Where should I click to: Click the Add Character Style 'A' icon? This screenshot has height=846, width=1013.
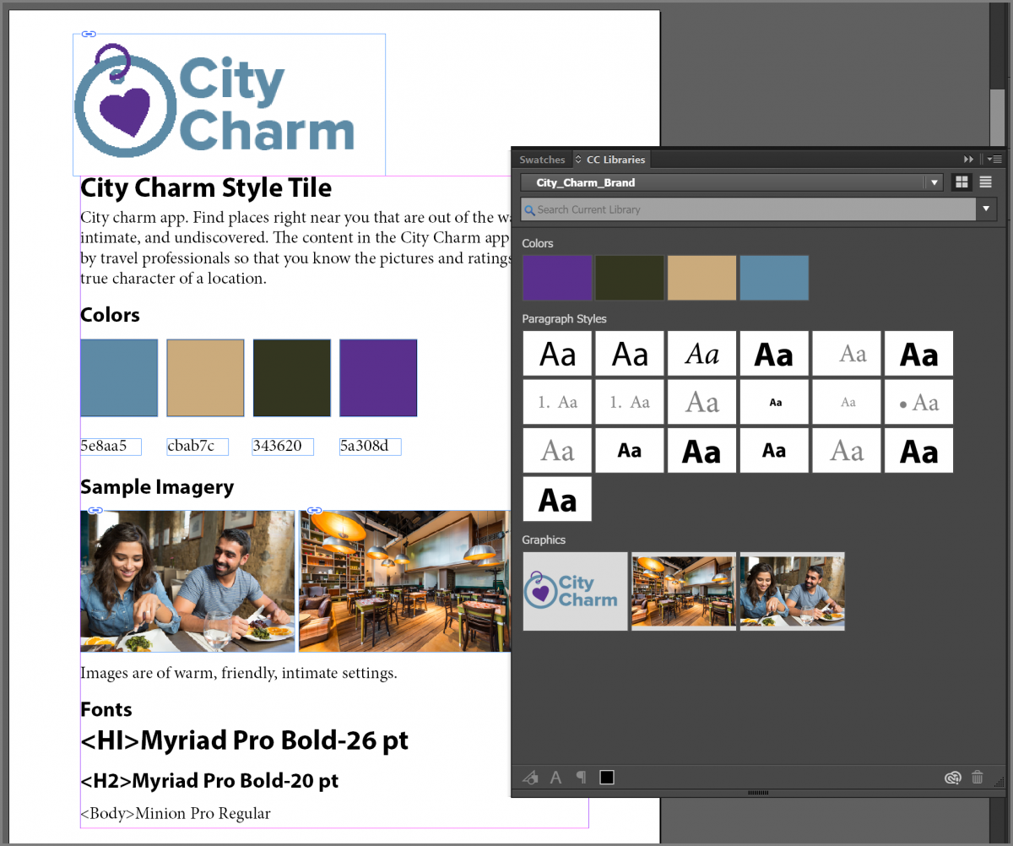555,778
